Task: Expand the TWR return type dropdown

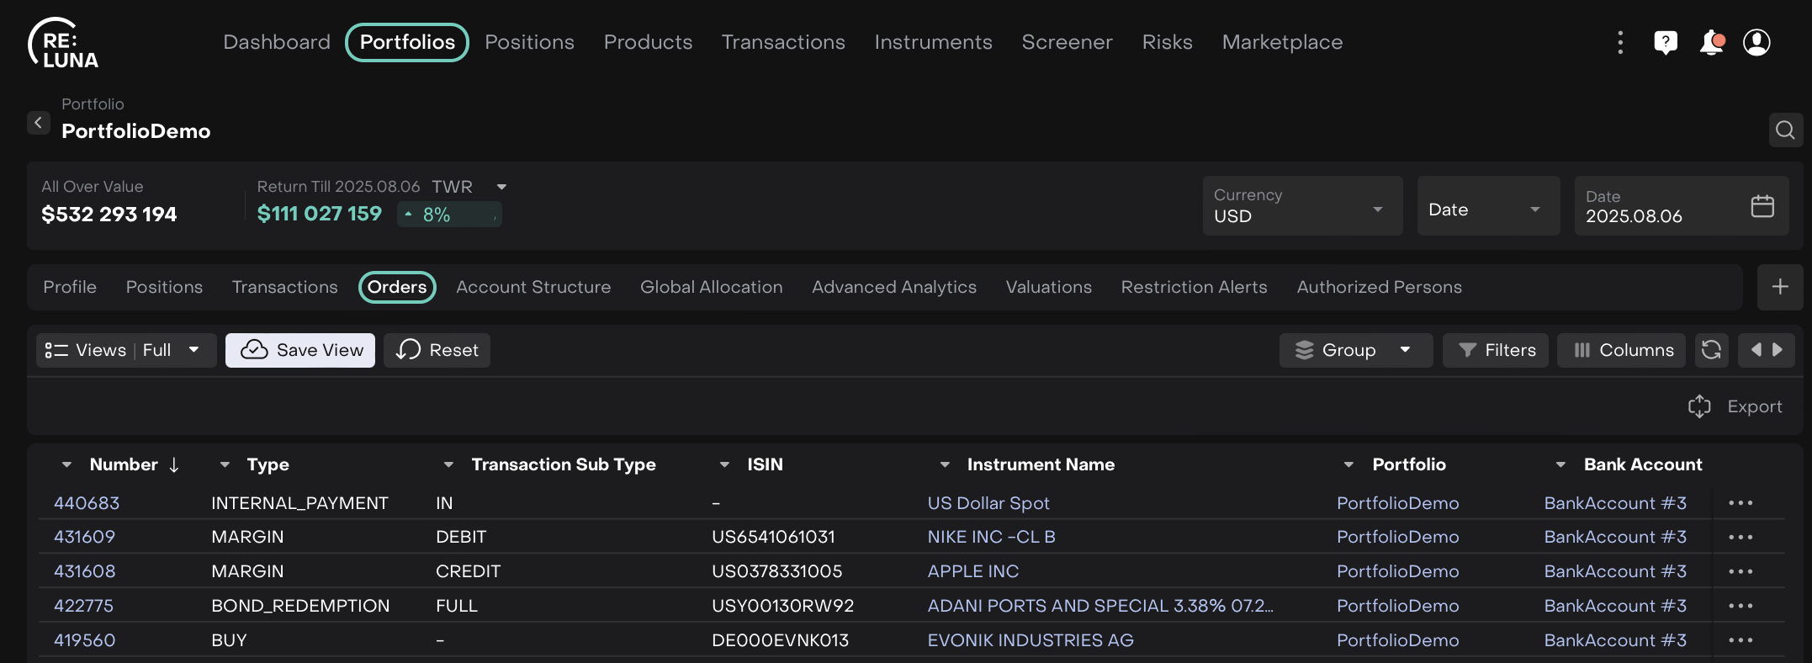Action: click(x=501, y=187)
